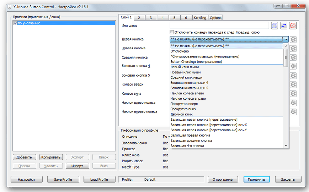Switch to layer tab 4

coord(163,18)
